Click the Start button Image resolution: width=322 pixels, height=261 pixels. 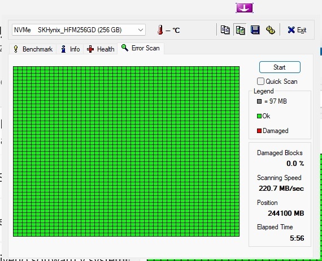click(x=280, y=67)
